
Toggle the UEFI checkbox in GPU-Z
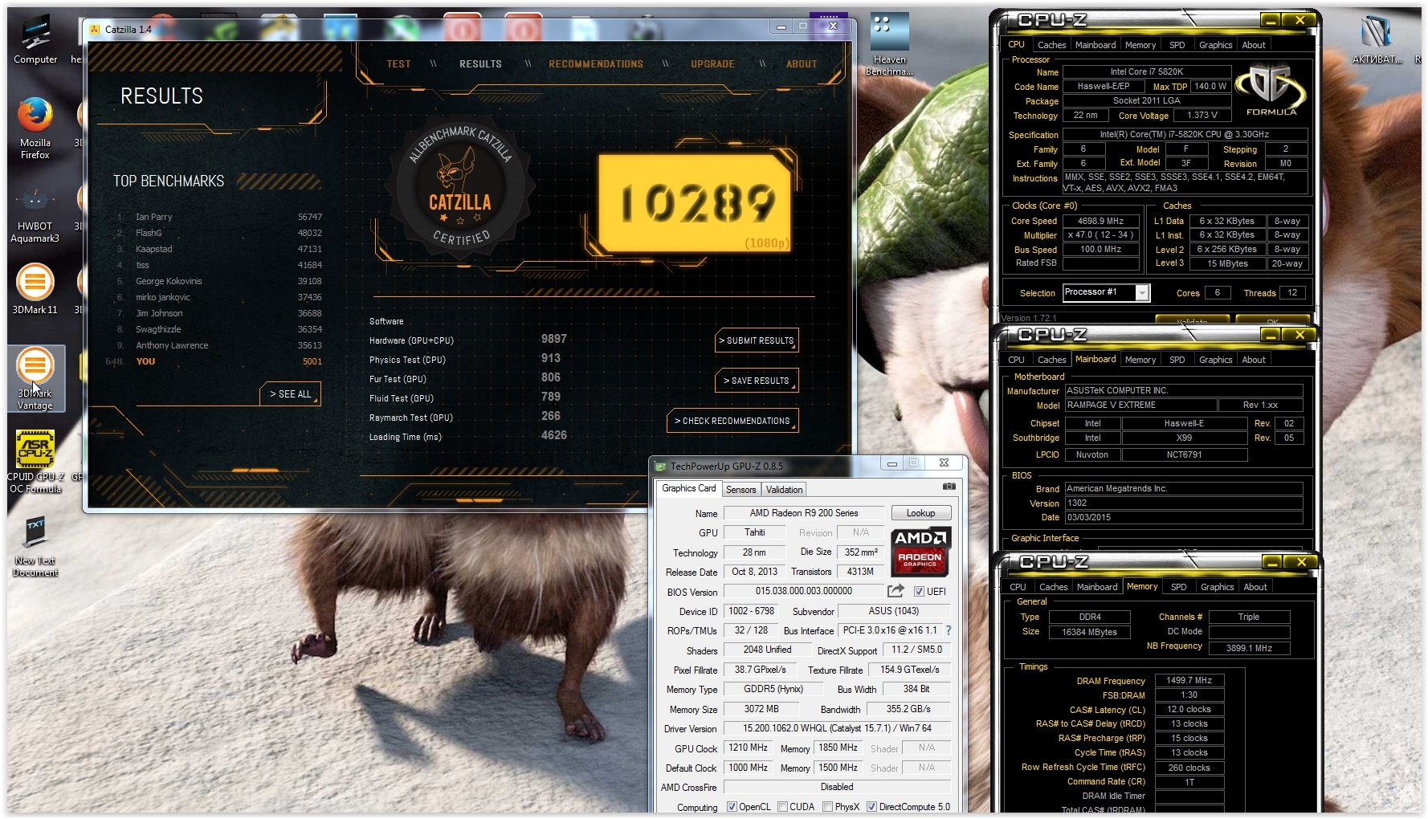click(x=919, y=592)
